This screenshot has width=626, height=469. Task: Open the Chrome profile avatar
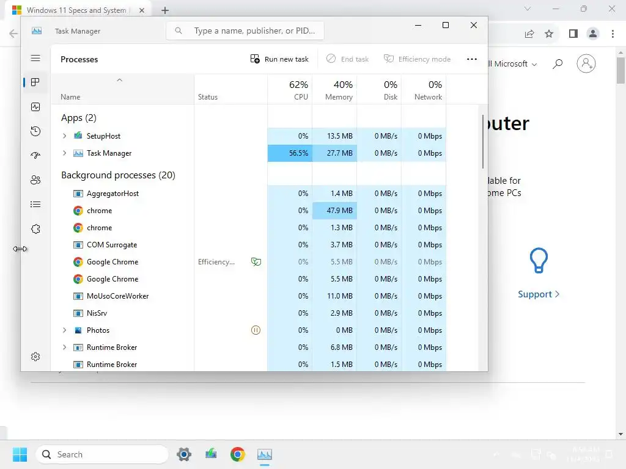coord(593,34)
